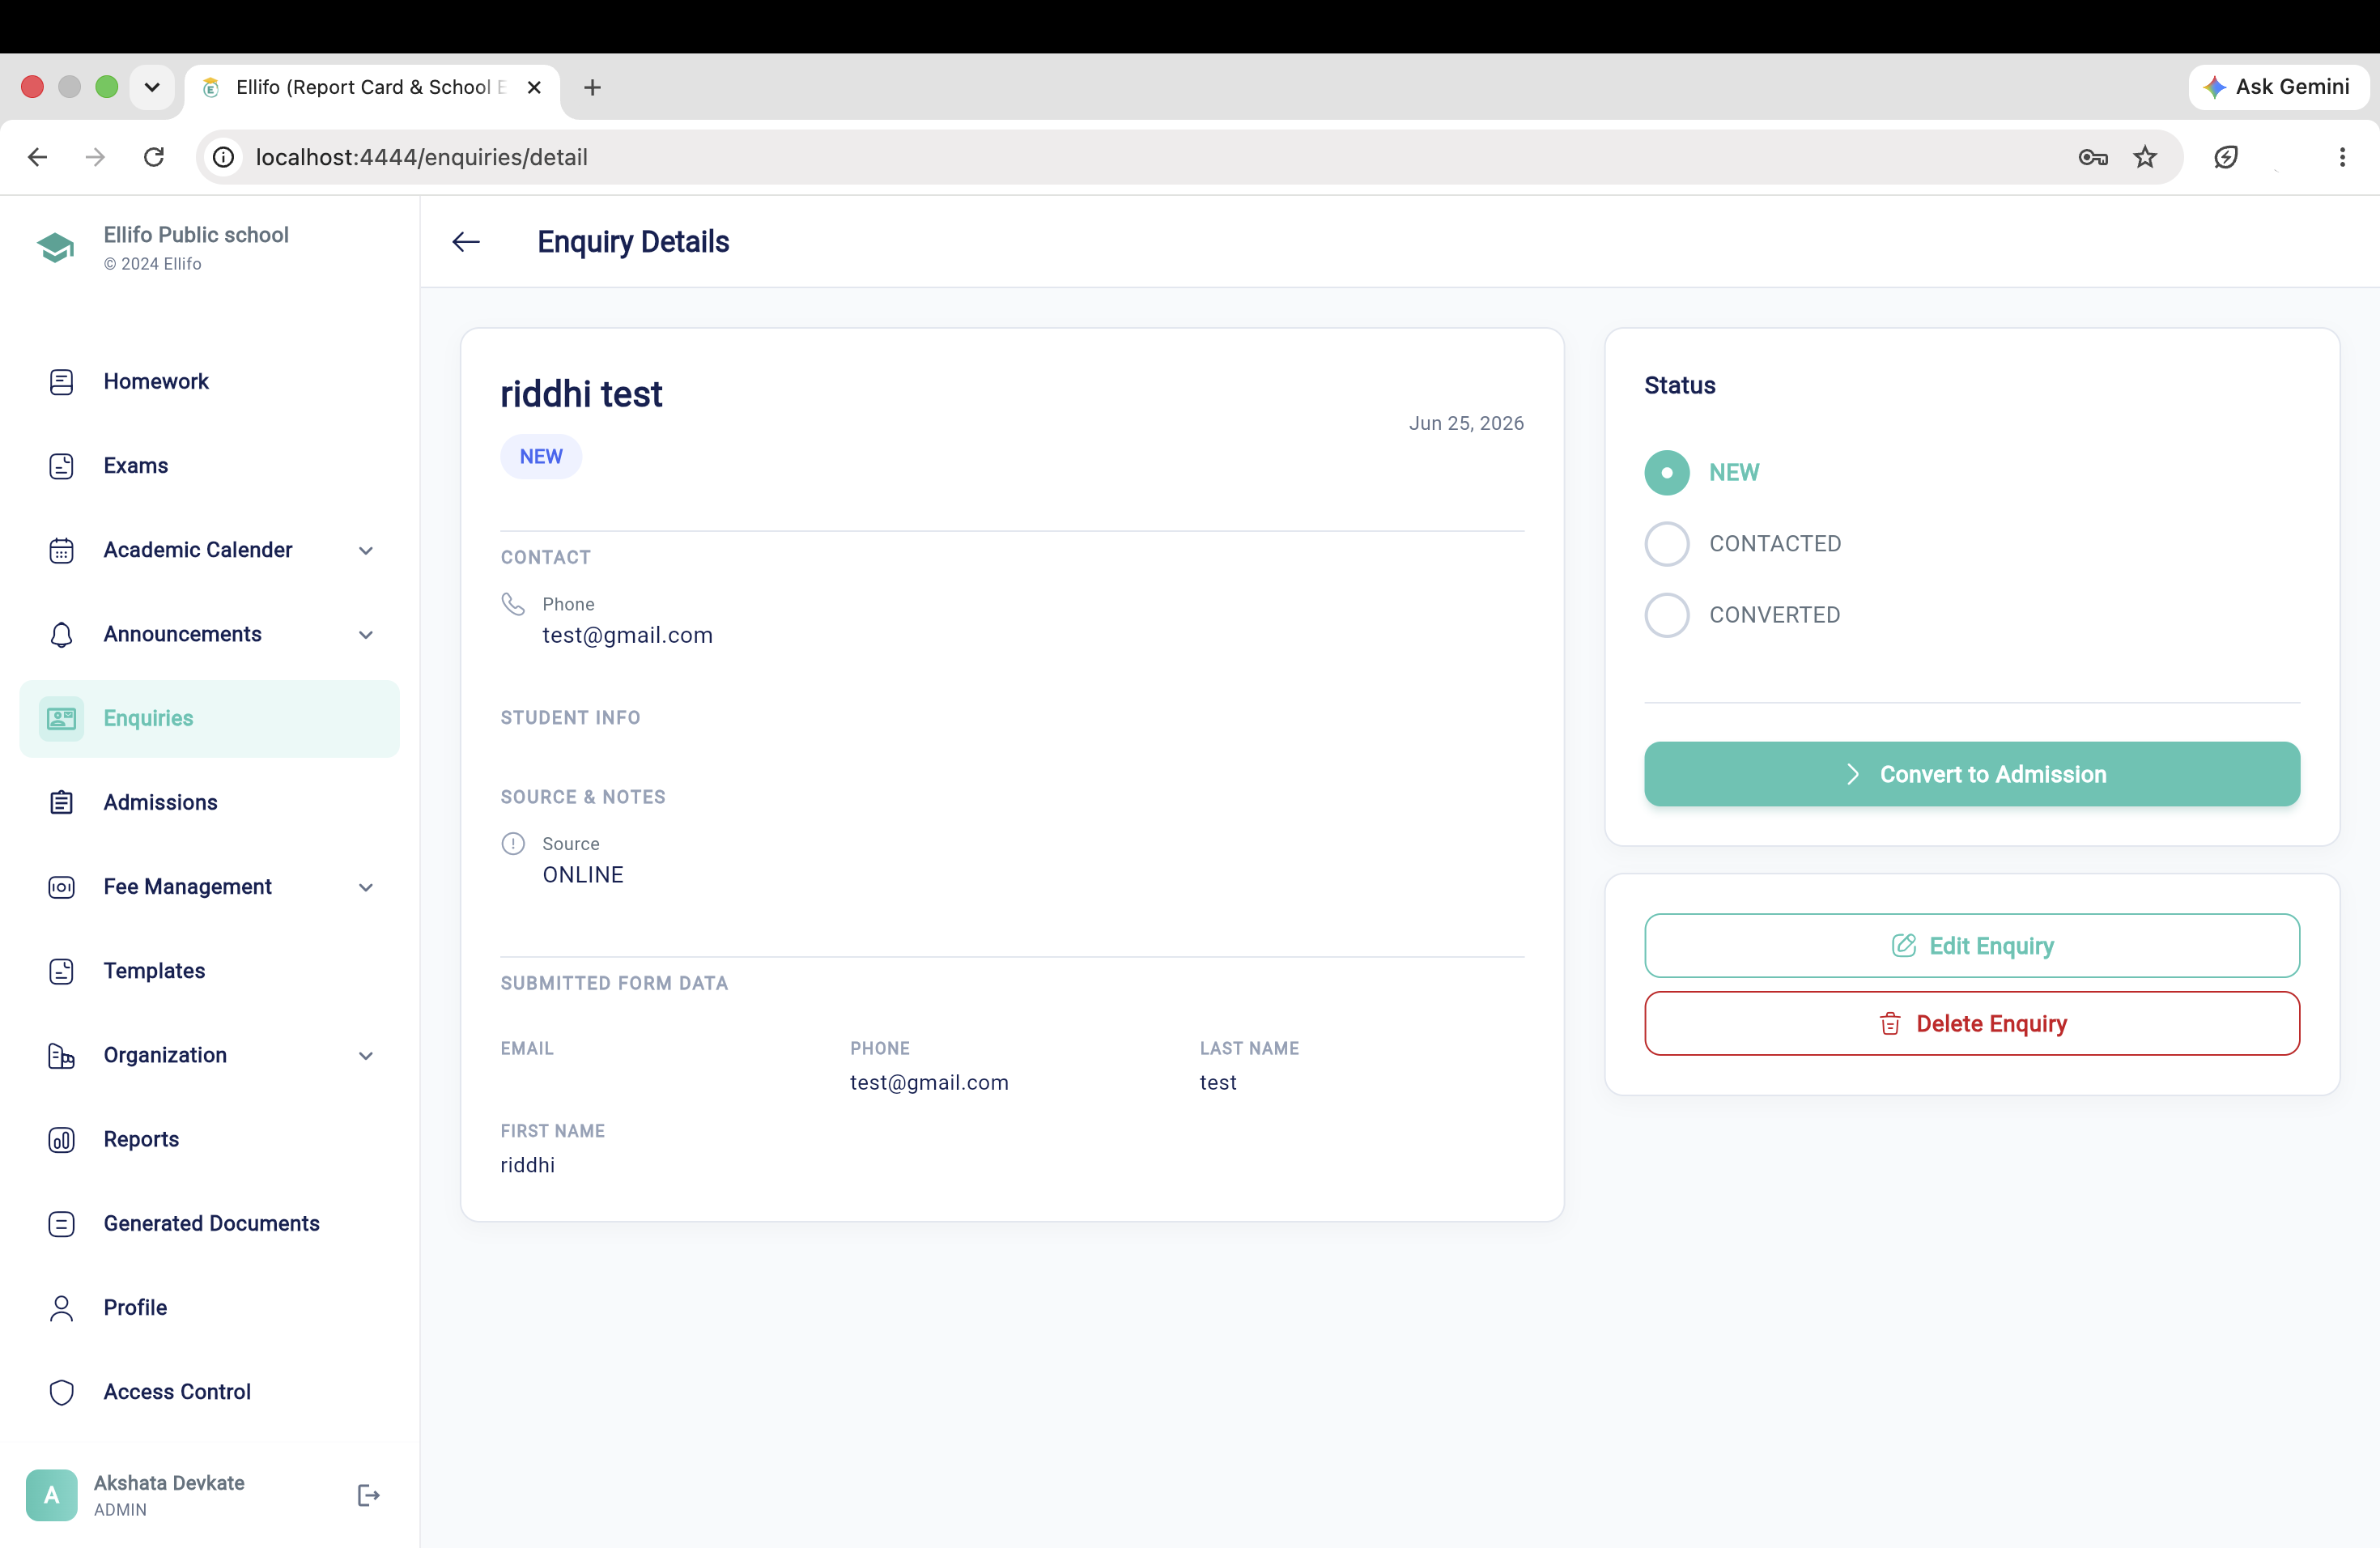This screenshot has height=1548, width=2380.
Task: Click the phone handset icon under Contact
Action: pos(513,604)
